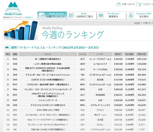Image resolution: width=153 pixels, height=132 pixels.
Task: Click sales figure 94,324
Action: [x=142, y=69]
